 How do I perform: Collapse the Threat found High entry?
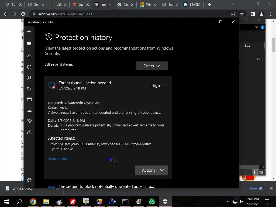point(165,85)
